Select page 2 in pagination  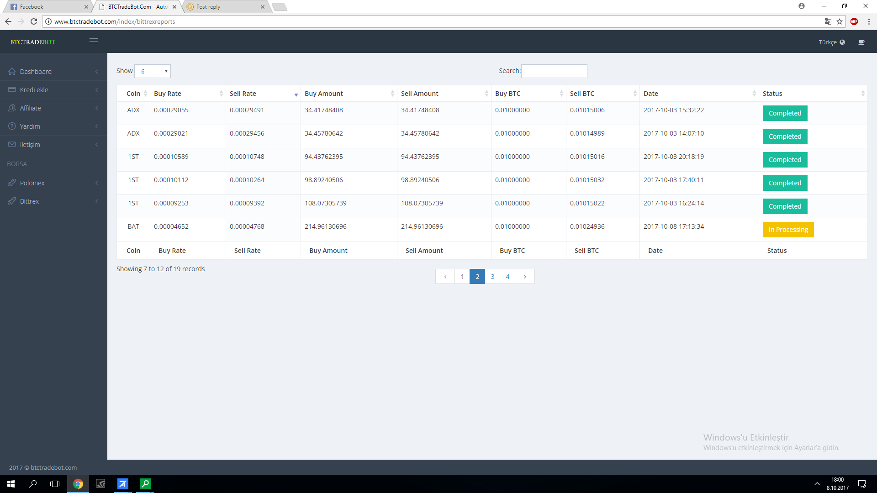pyautogui.click(x=477, y=277)
